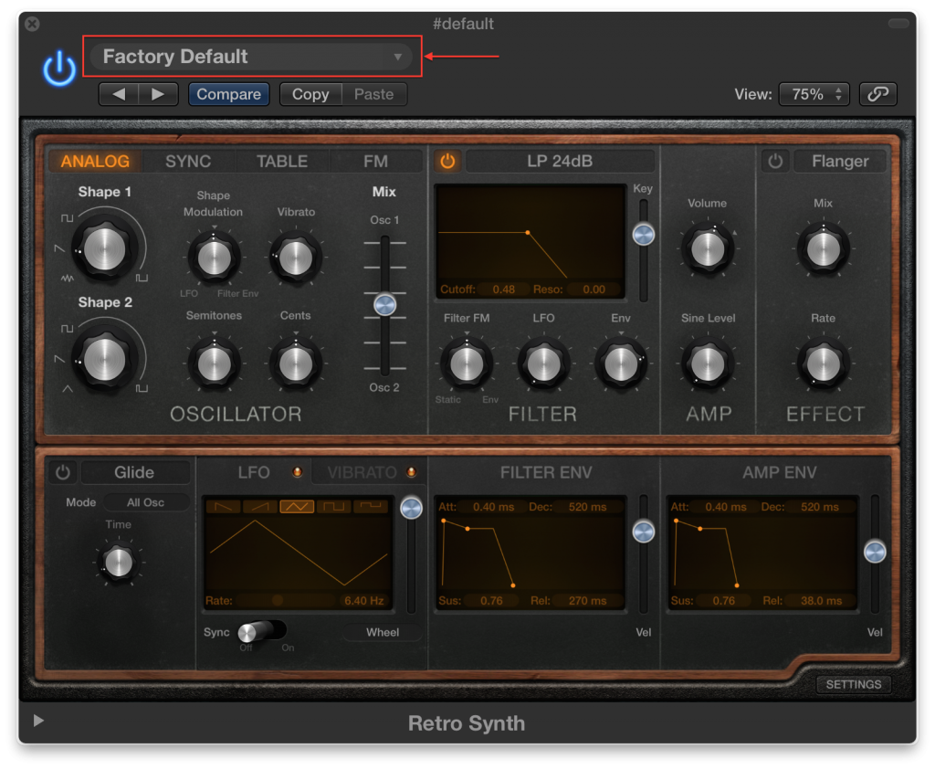The width and height of the screenshot is (935, 769).
Task: Click the oscillator Vibrato knob
Action: tap(296, 258)
